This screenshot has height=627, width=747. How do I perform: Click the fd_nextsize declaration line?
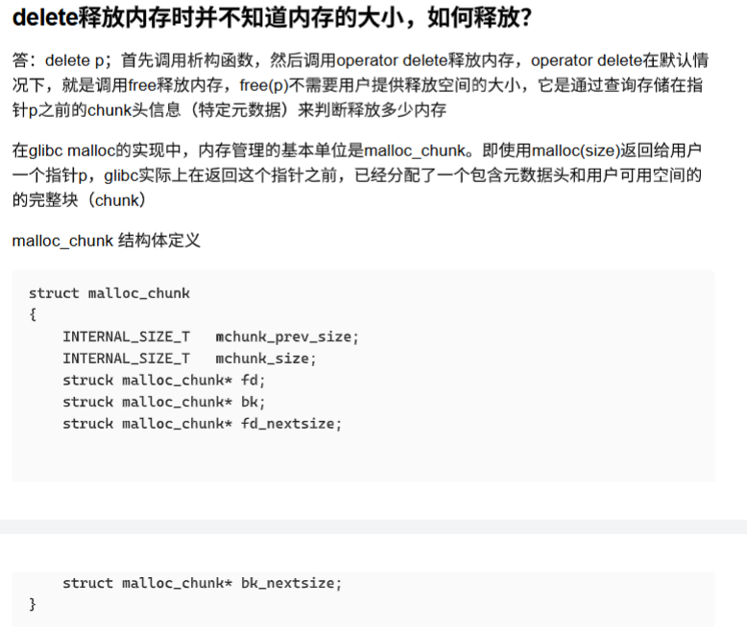tap(202, 424)
